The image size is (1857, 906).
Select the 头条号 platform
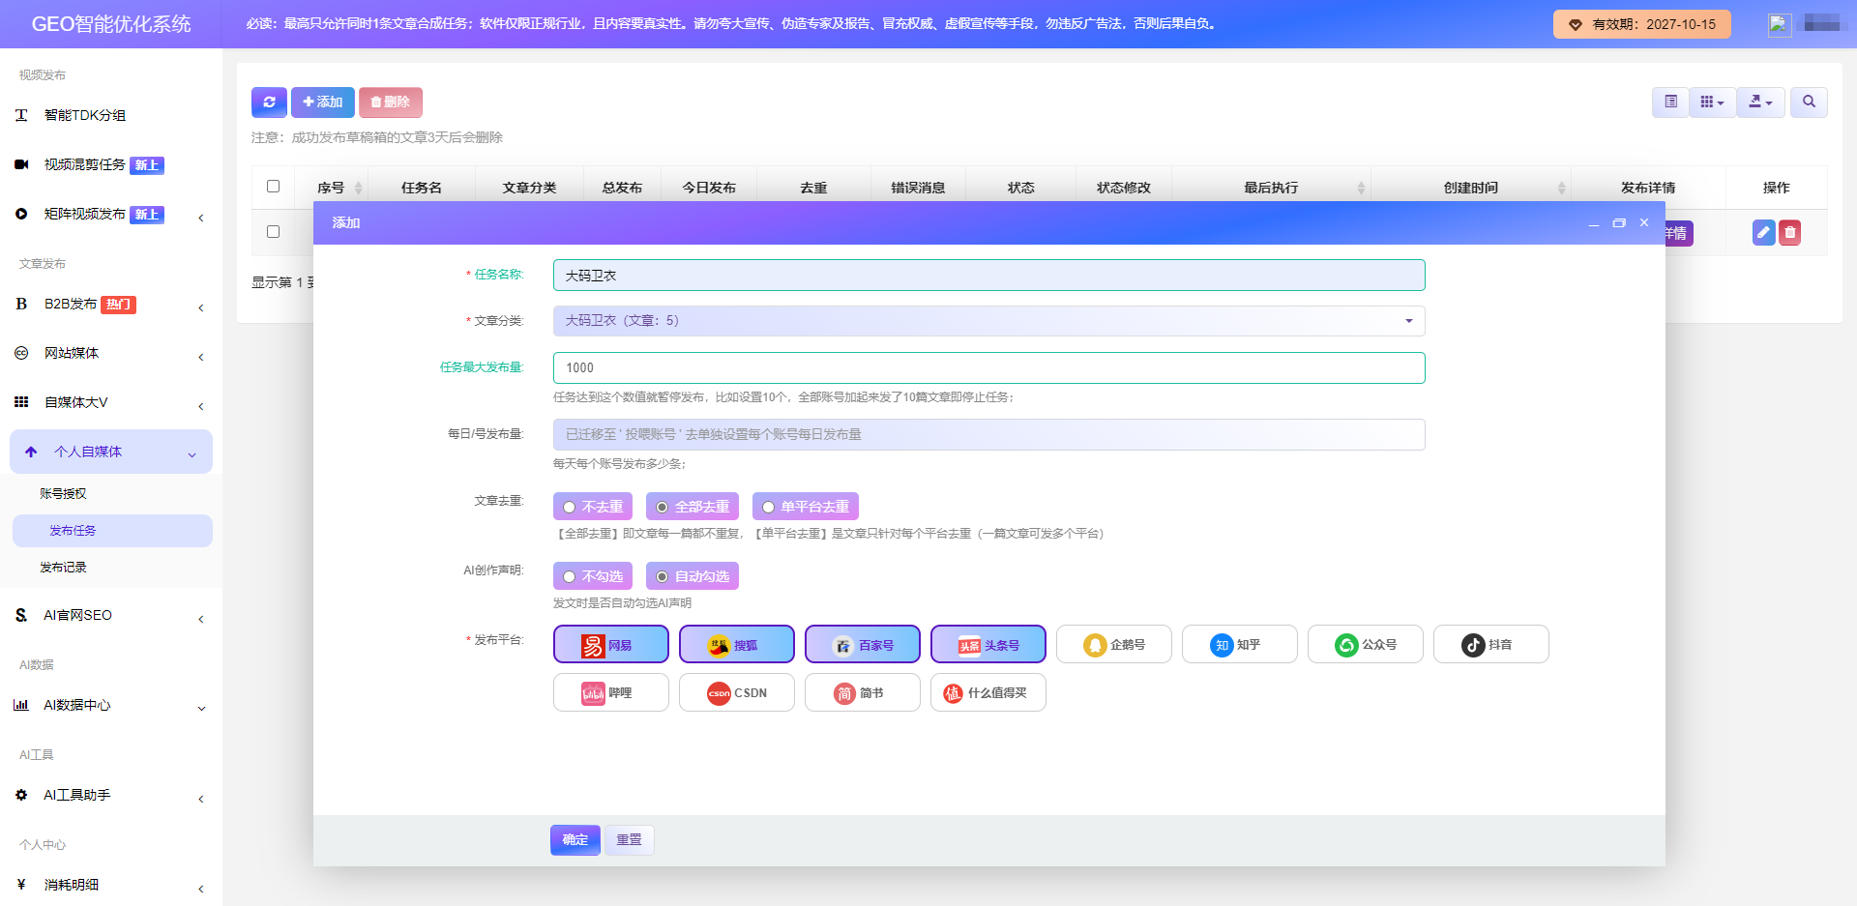[x=988, y=644]
